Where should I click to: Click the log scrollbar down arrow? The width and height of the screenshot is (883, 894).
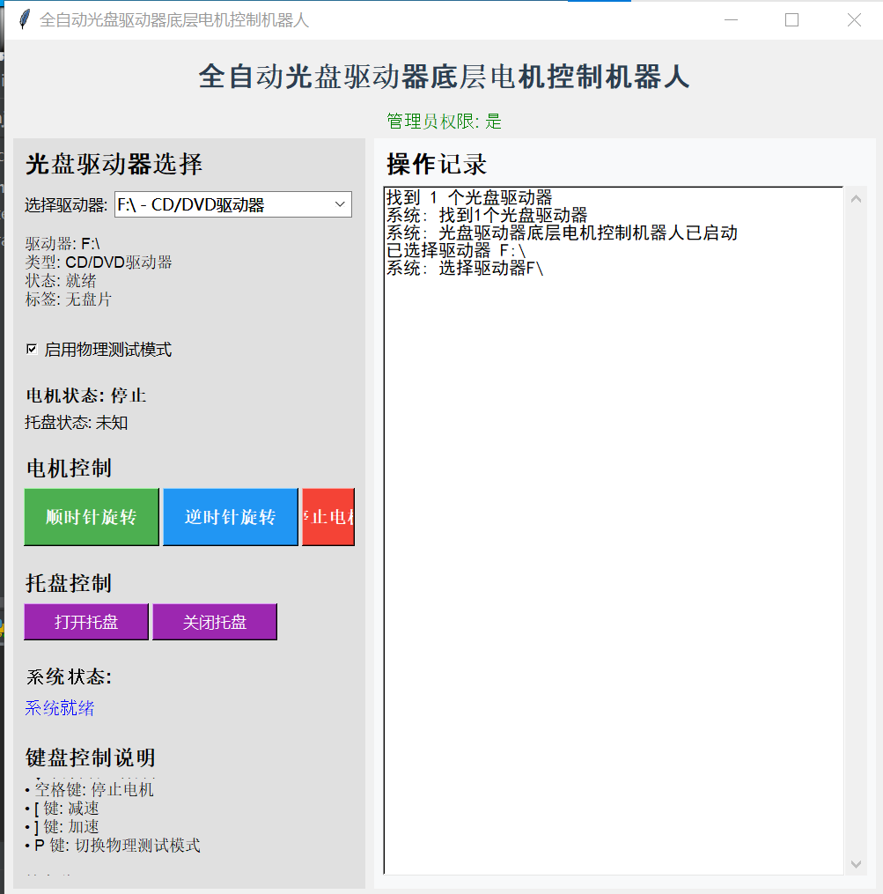856,864
